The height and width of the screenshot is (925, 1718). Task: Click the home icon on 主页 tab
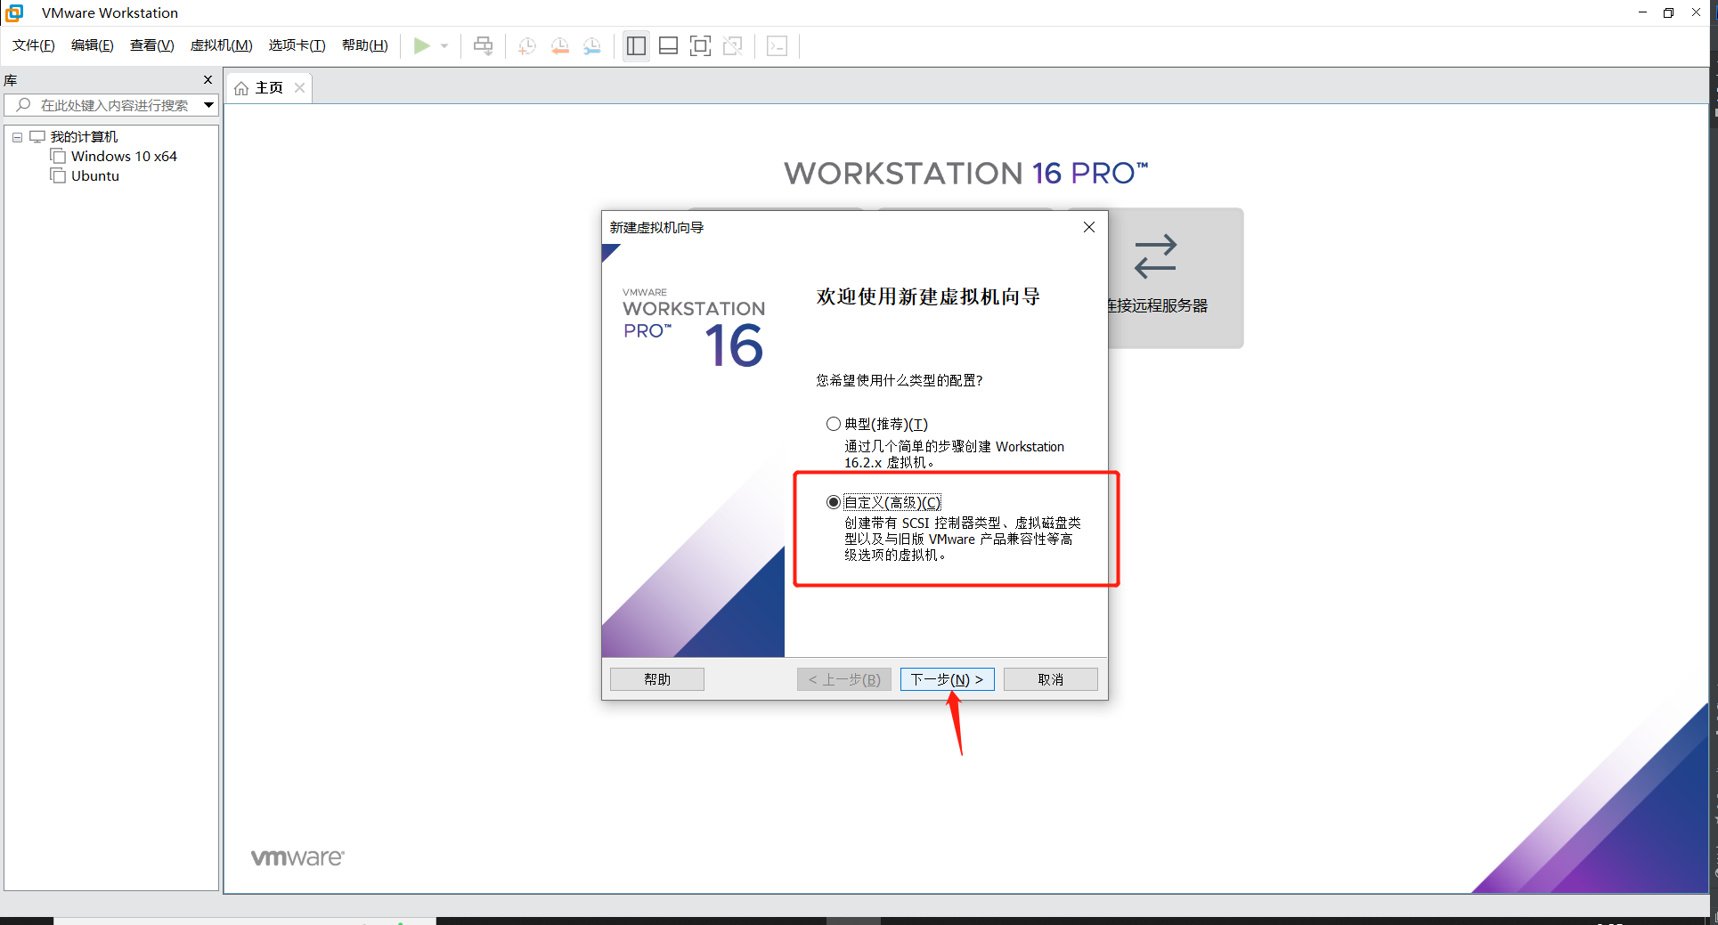[x=241, y=88]
